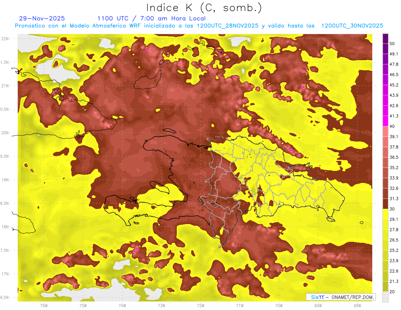Click the "22.6" color scale label
The image size is (401, 310).
[394, 271]
